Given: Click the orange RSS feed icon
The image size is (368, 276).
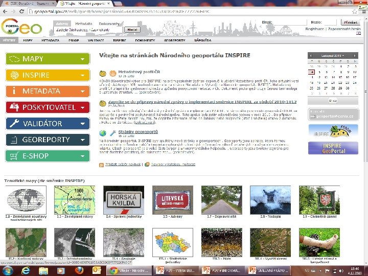Looking at the screenshot, I should point(101,165).
